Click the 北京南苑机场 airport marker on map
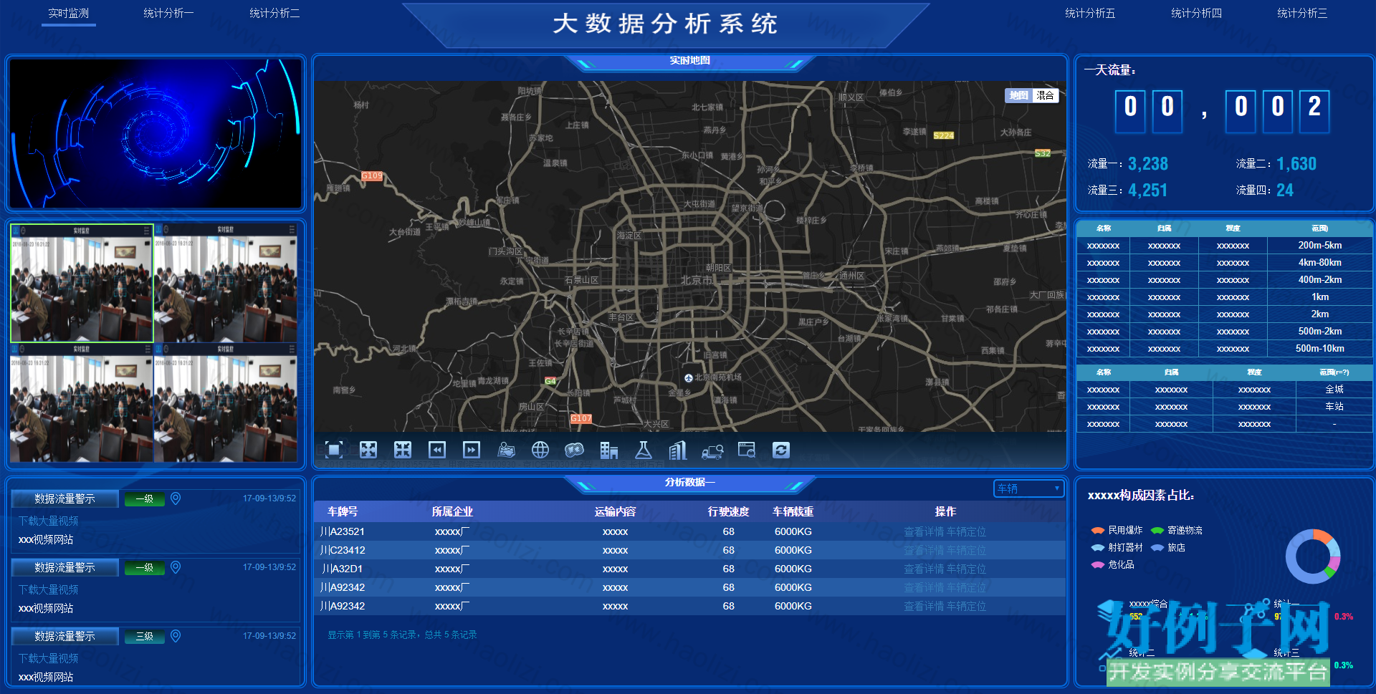1376x694 pixels. pos(689,378)
